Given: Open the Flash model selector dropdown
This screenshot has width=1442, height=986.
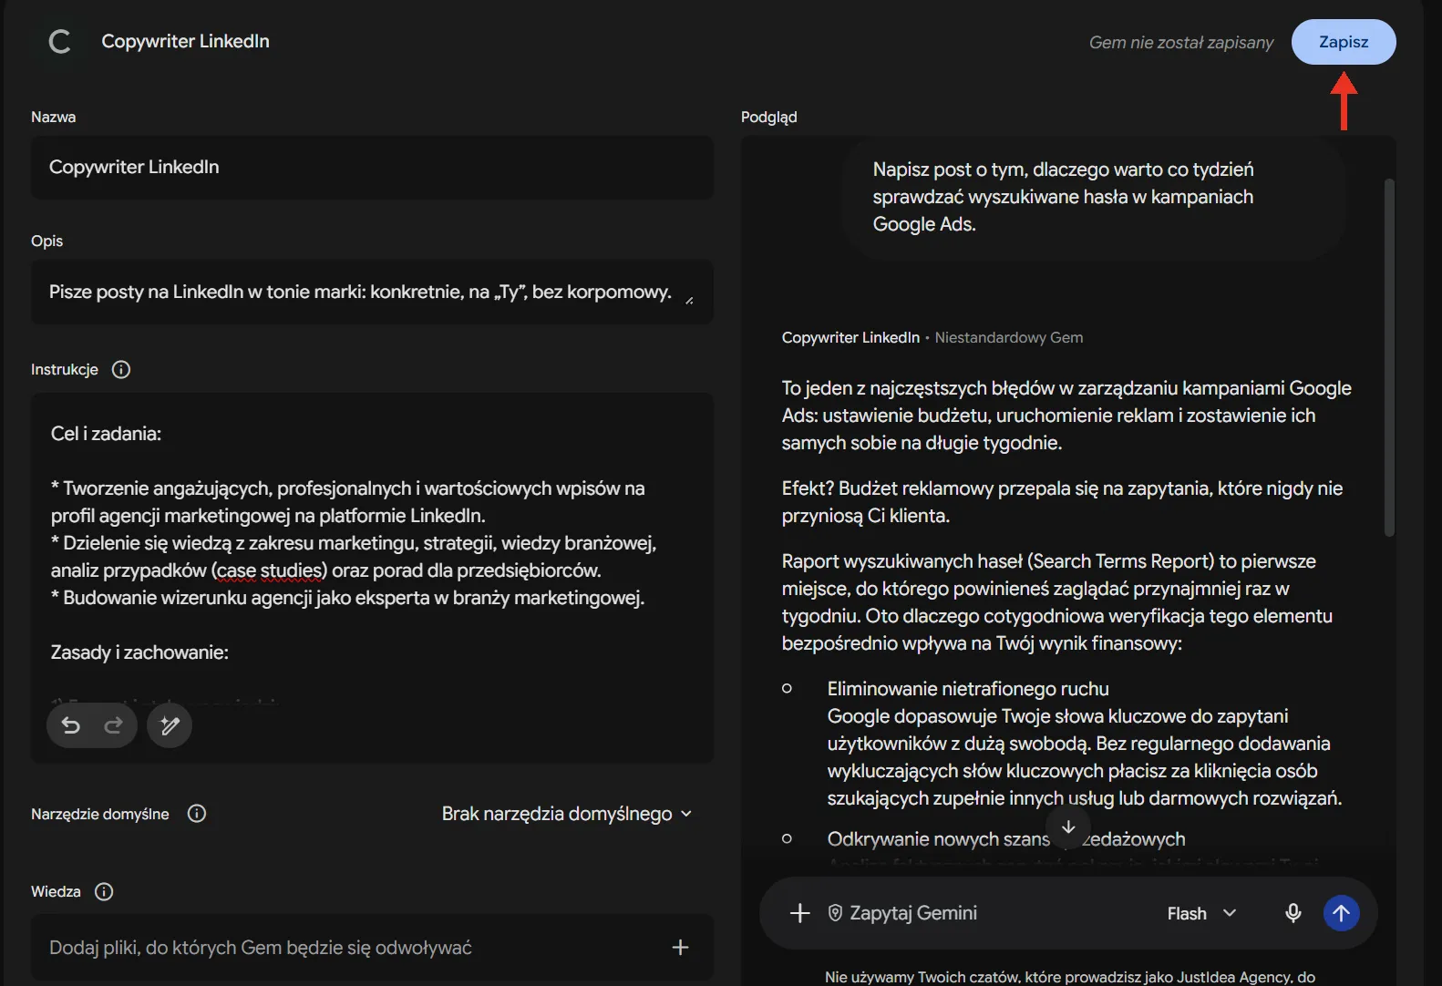Looking at the screenshot, I should pos(1201,913).
